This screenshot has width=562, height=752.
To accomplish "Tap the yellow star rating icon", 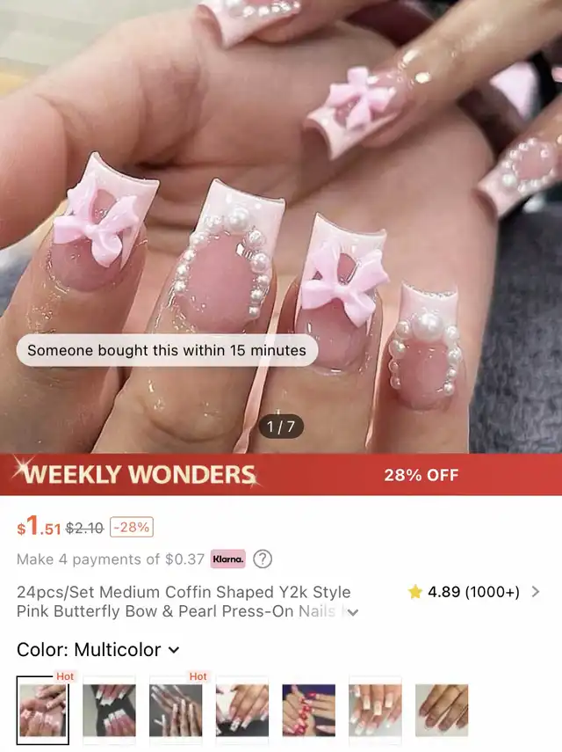I will pyautogui.click(x=415, y=592).
